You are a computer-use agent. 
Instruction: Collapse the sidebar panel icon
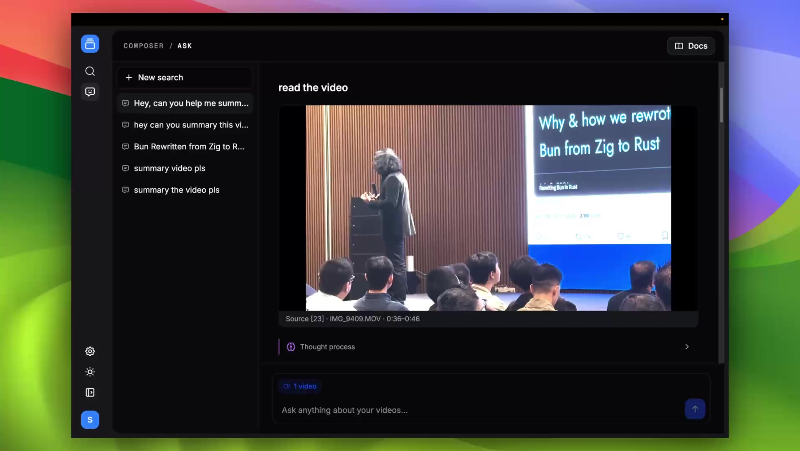click(90, 393)
